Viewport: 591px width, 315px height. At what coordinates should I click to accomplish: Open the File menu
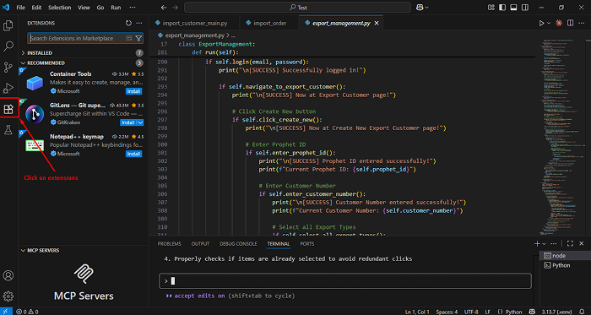(x=21, y=8)
